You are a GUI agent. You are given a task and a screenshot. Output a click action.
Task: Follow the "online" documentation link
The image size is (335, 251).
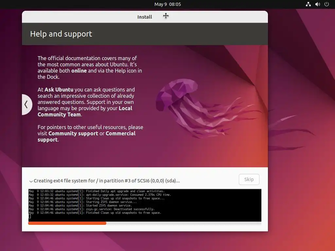click(79, 71)
